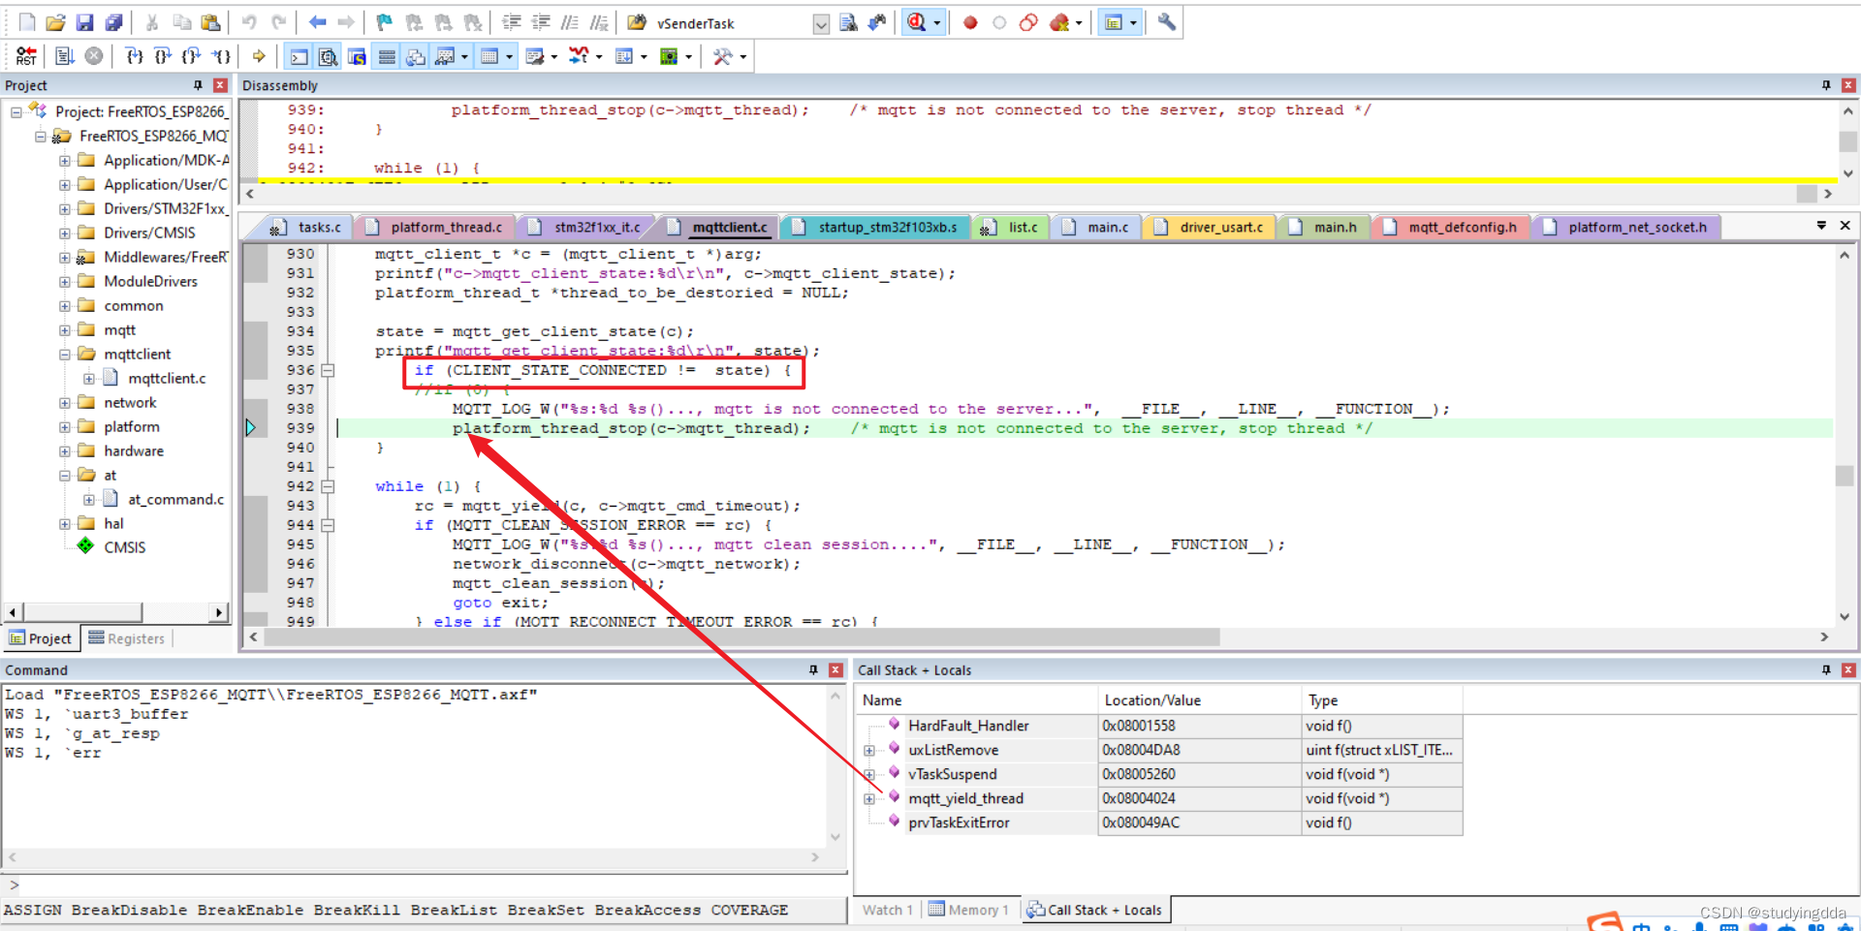Open Find in Files

click(x=637, y=22)
